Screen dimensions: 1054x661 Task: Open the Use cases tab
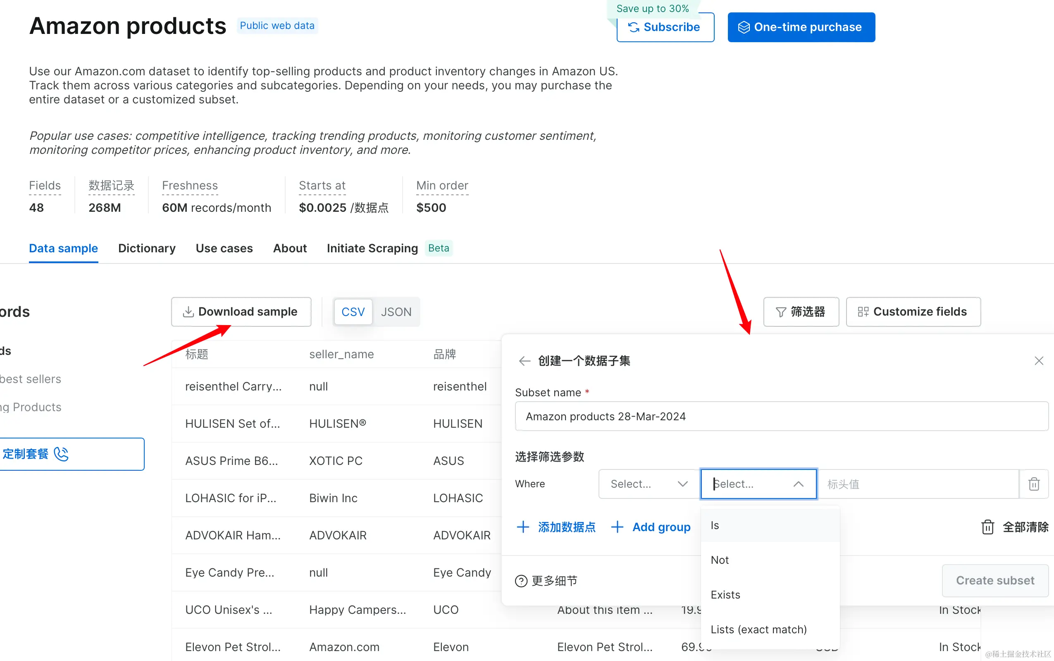coord(224,248)
